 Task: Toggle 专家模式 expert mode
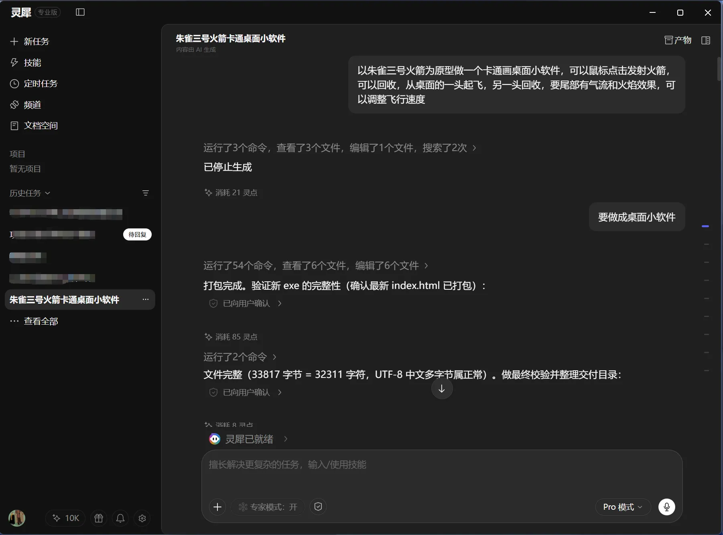tap(268, 507)
